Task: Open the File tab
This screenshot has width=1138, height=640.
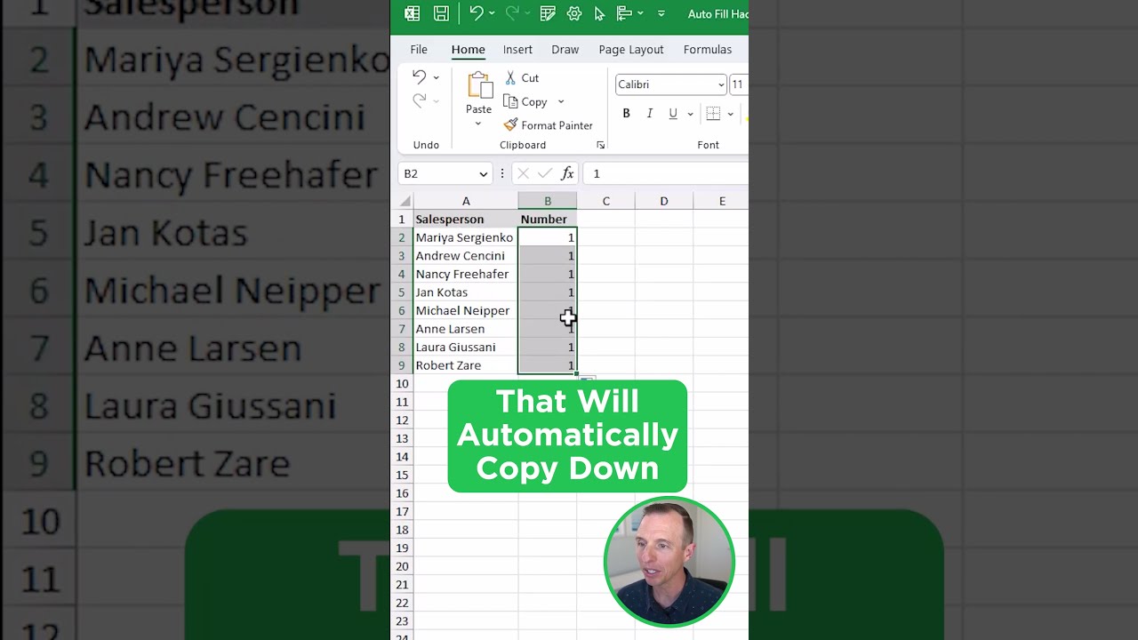Action: coord(419,50)
